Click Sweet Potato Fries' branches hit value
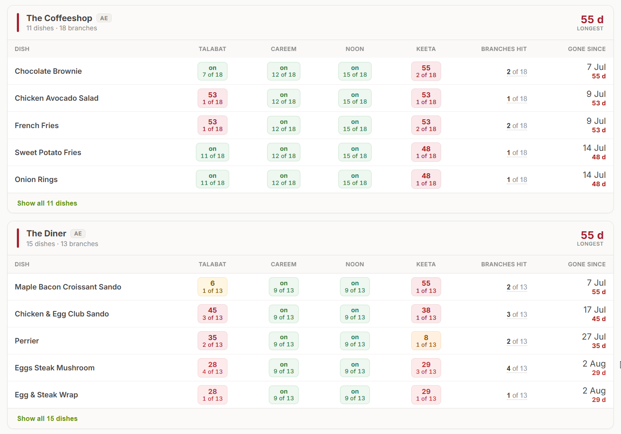This screenshot has height=434, width=621. click(x=517, y=153)
